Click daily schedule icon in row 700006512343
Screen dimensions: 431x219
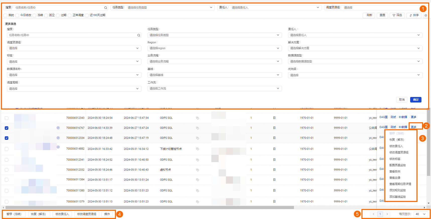[274, 118]
